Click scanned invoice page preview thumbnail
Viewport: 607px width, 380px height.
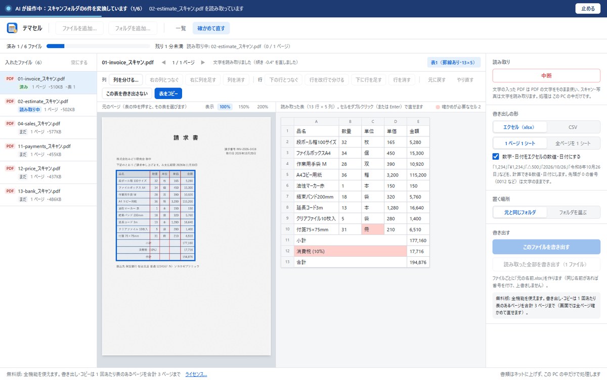coord(186,236)
